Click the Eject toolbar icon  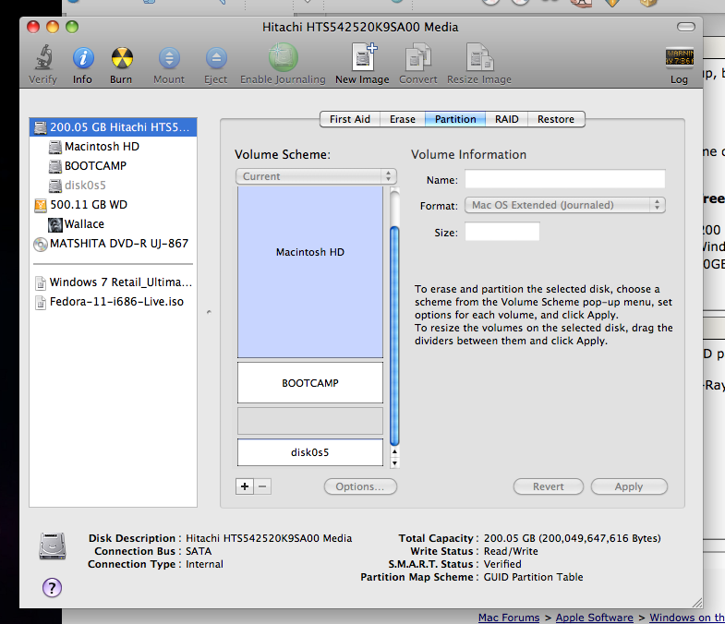coord(216,58)
